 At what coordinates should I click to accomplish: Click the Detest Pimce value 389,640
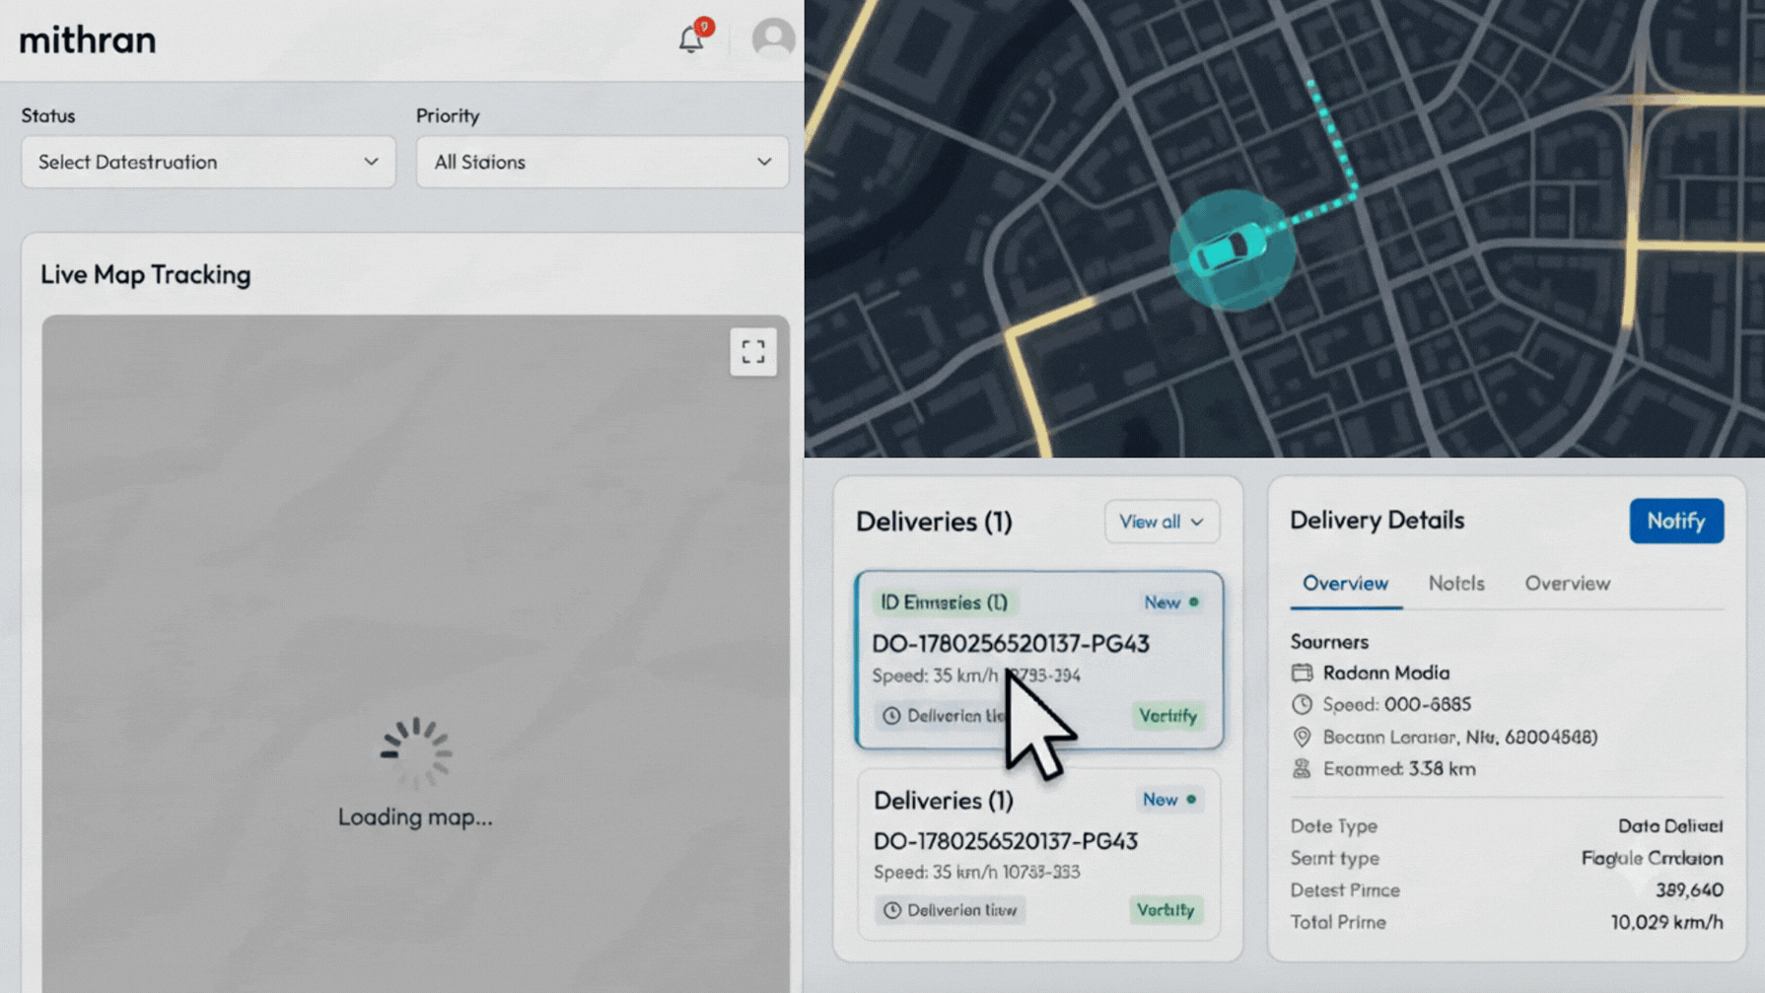[x=1689, y=889]
